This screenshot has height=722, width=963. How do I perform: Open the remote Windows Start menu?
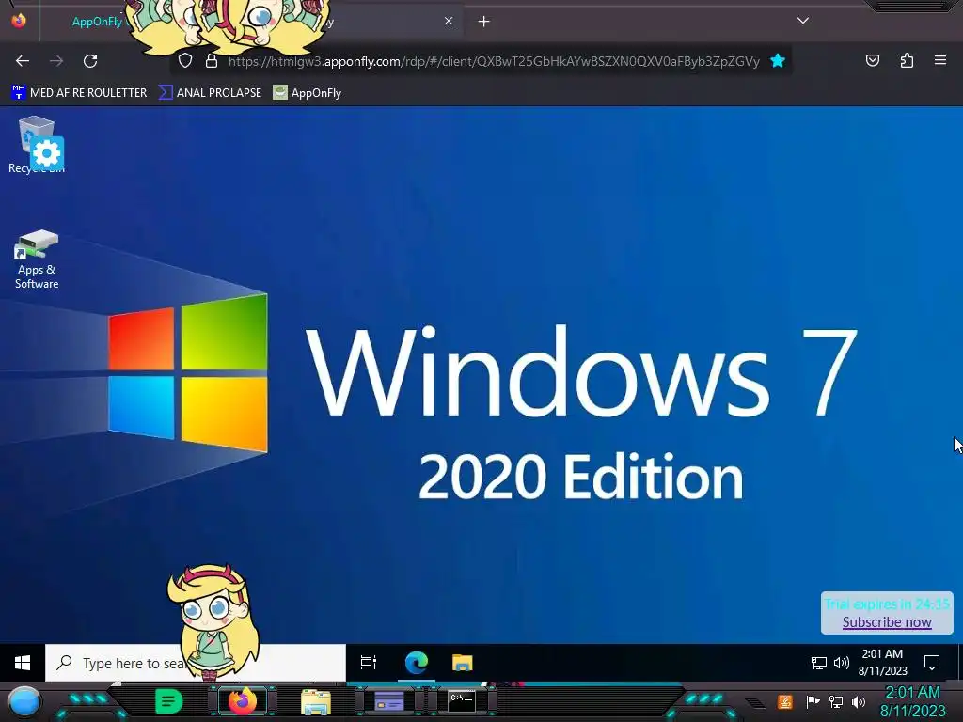(x=23, y=663)
